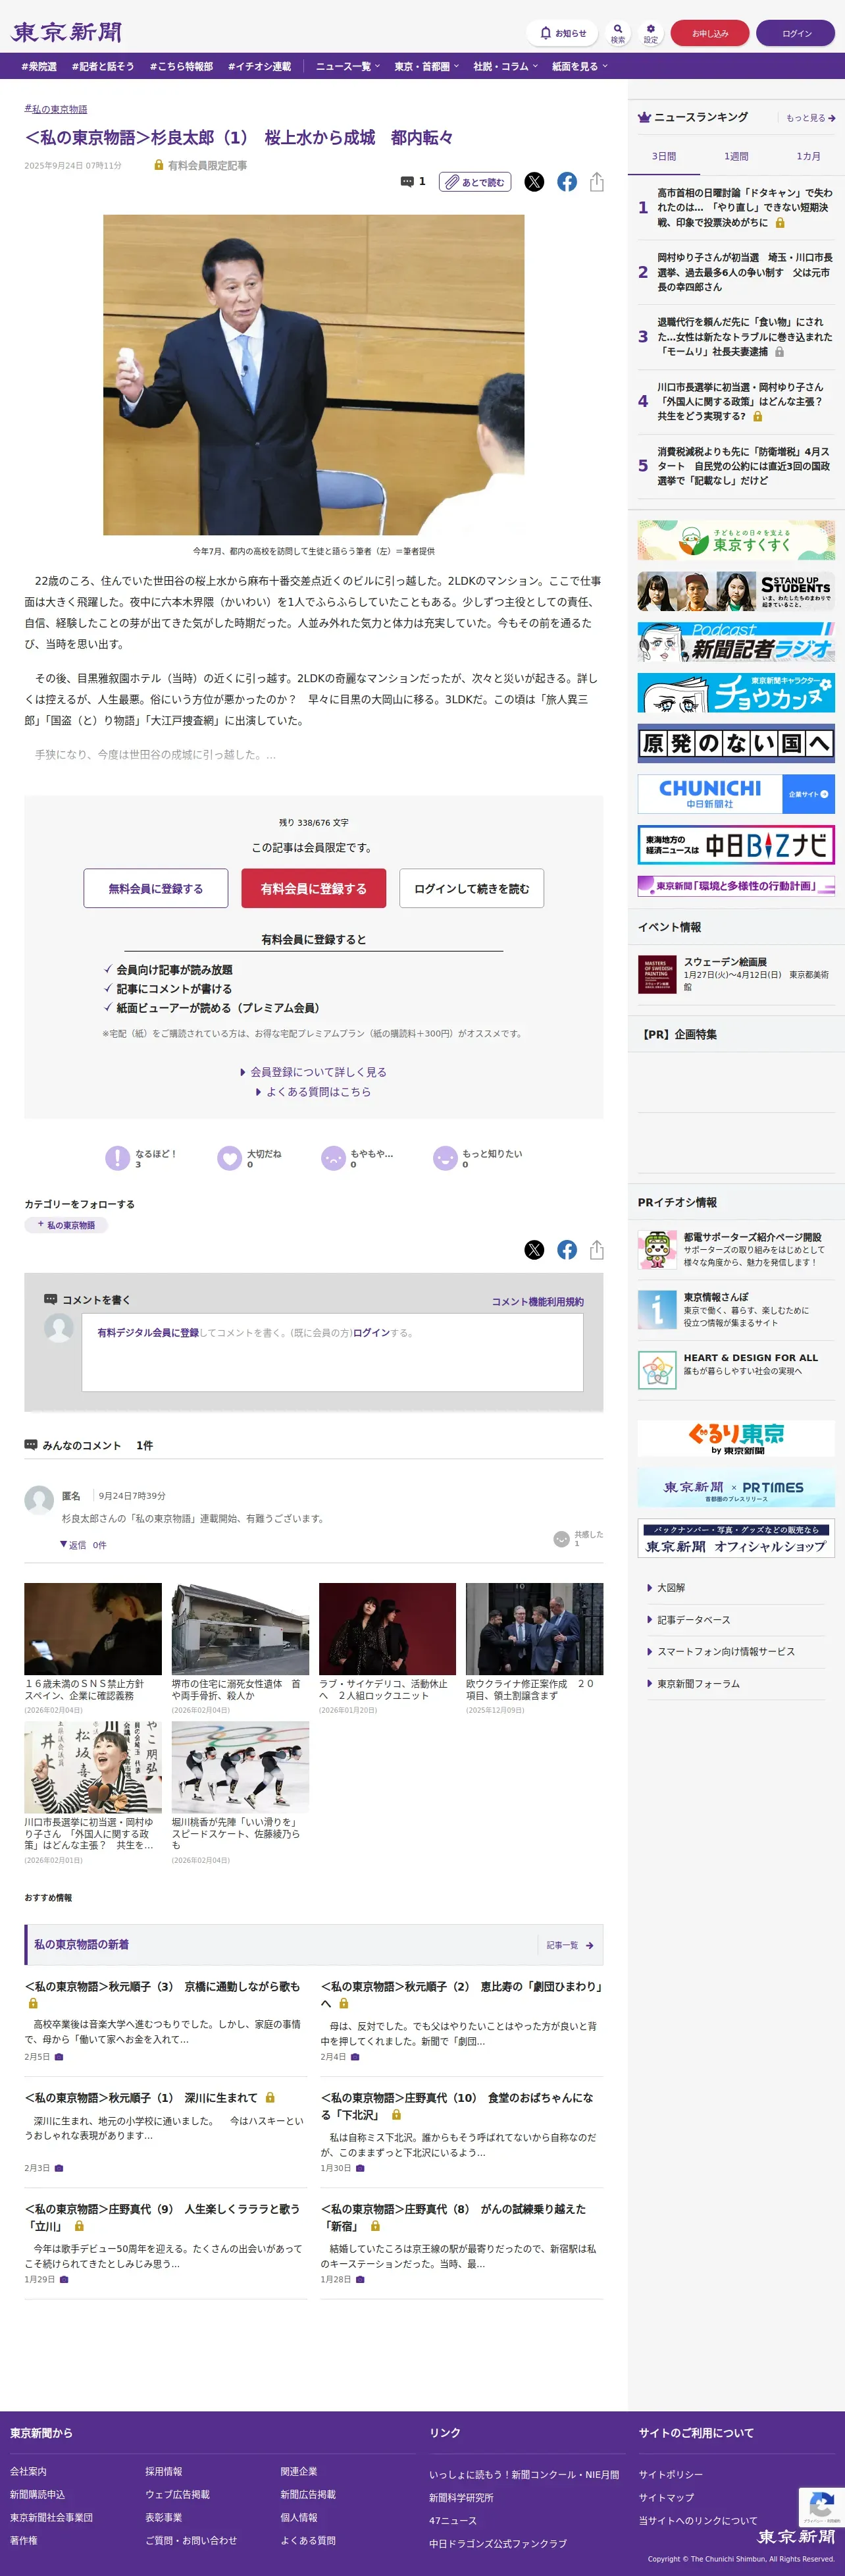
Task: Click share upload icon below reactions
Action: pyautogui.click(x=596, y=1250)
